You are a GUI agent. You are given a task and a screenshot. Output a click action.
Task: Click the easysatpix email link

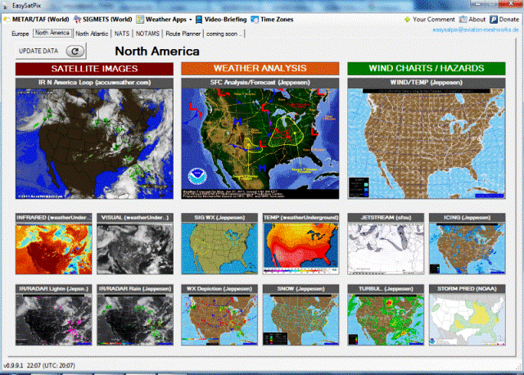[x=476, y=29]
